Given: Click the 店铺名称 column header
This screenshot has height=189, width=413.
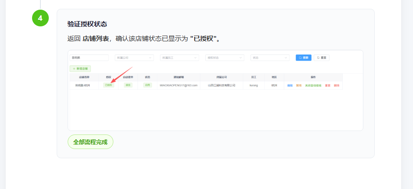Looking at the screenshot, I should [84, 77].
